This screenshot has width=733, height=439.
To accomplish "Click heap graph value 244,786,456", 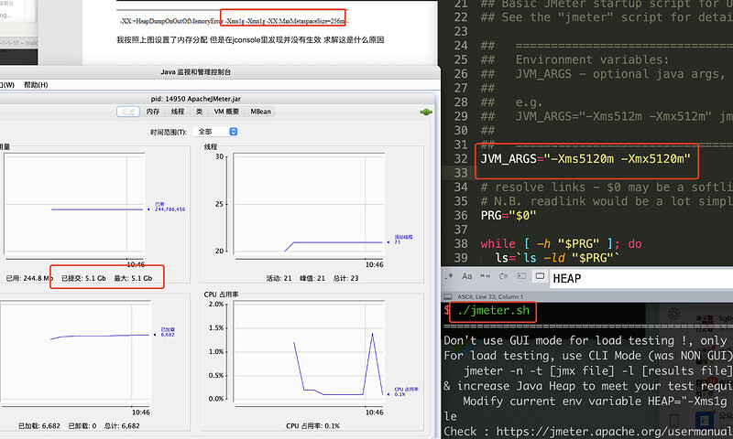I will [x=170, y=209].
